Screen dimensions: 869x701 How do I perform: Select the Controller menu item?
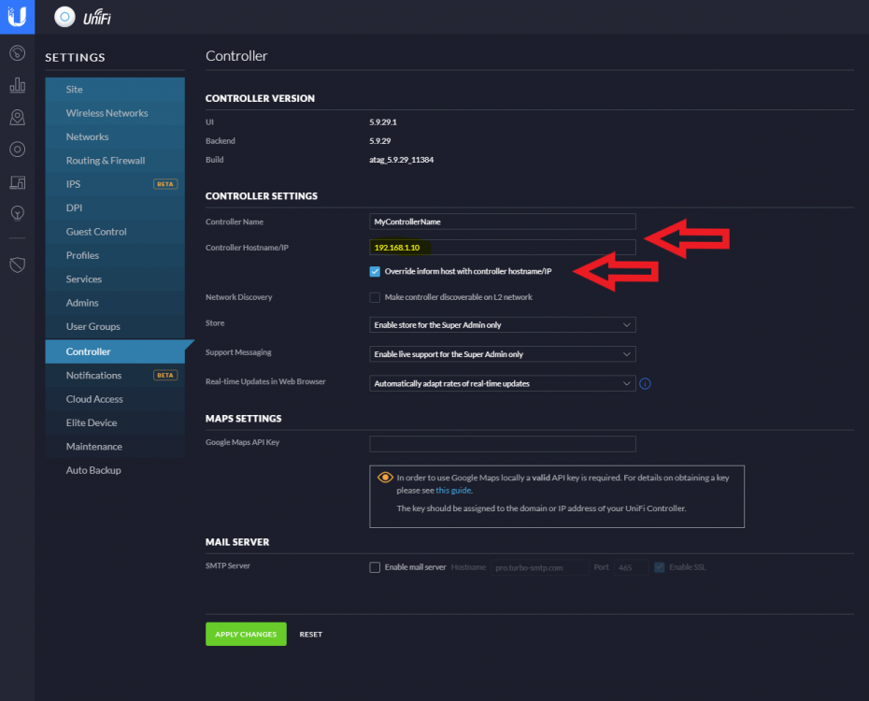coord(115,351)
